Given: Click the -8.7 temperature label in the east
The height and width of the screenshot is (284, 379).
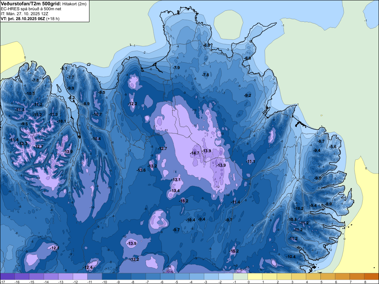Looking at the screenshot, I should click(321, 141).
